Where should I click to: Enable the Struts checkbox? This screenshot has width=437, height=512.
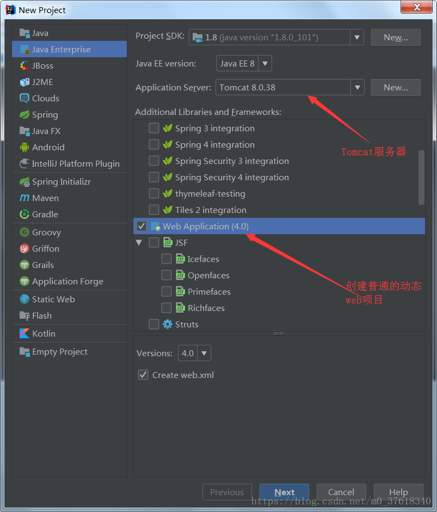(x=154, y=324)
